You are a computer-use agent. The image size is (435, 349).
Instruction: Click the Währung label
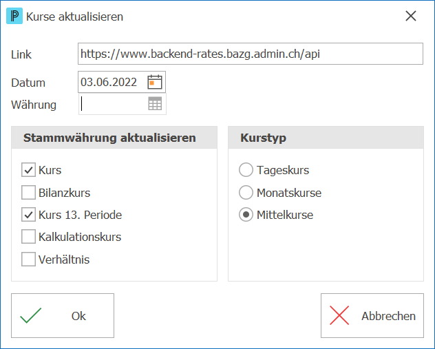[x=34, y=105]
